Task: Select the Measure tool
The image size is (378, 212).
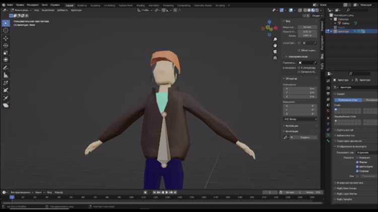Action: pos(6,75)
